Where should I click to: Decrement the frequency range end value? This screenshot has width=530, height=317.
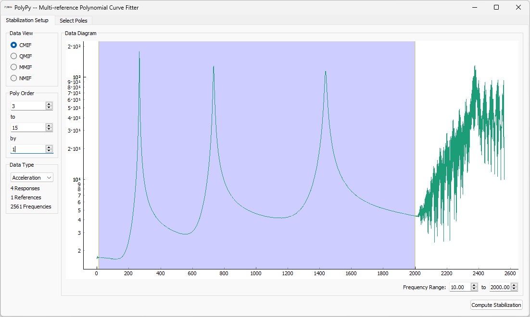[514, 289]
